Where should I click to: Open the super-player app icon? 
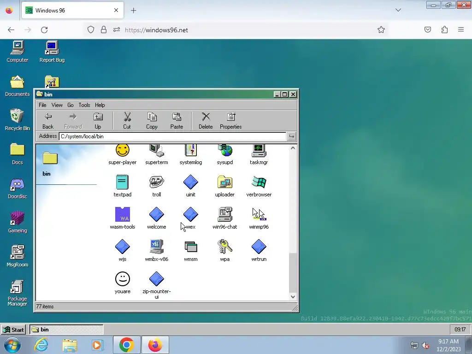[123, 151]
